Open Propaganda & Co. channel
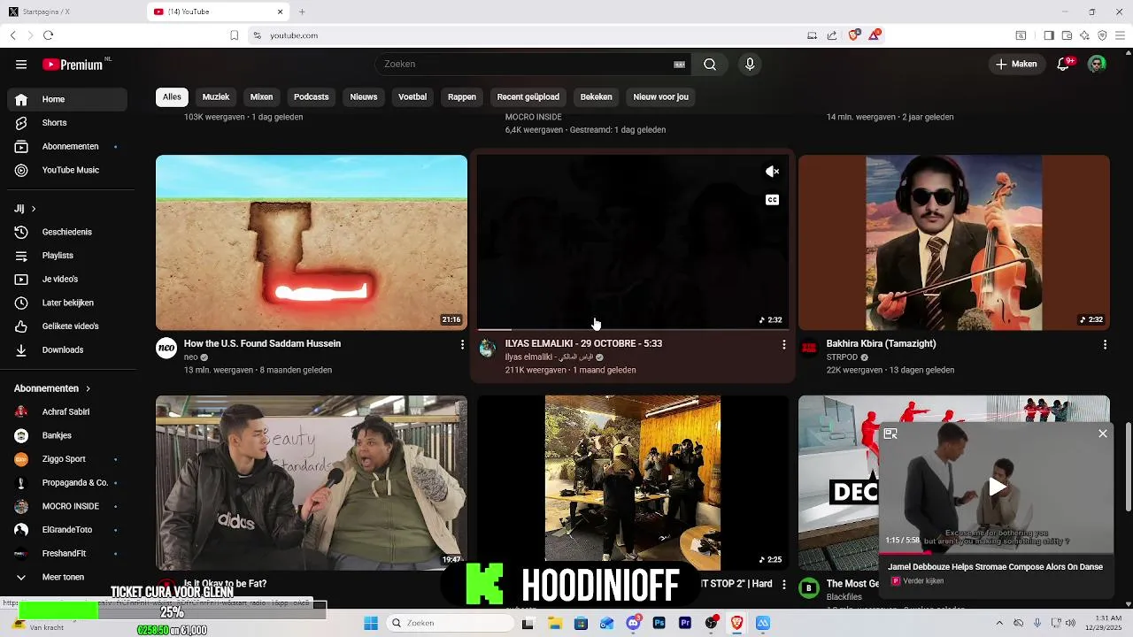1133x637 pixels. tap(67, 482)
